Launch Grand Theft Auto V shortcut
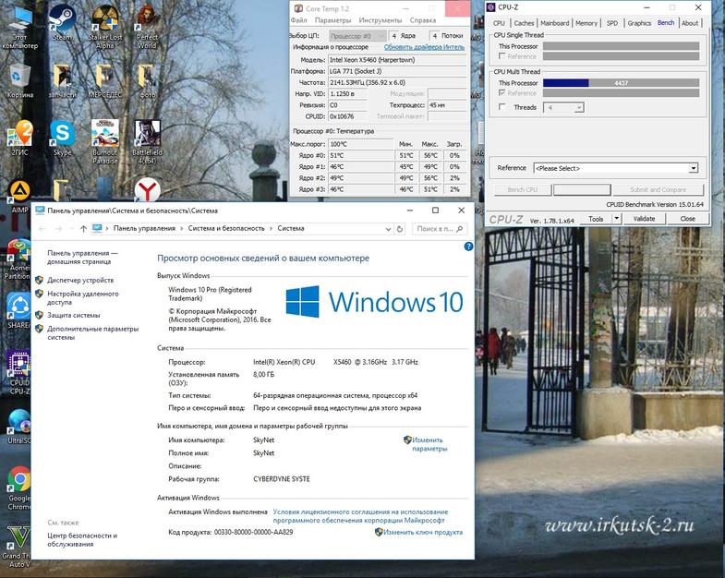725x578 pixels. tap(17, 547)
